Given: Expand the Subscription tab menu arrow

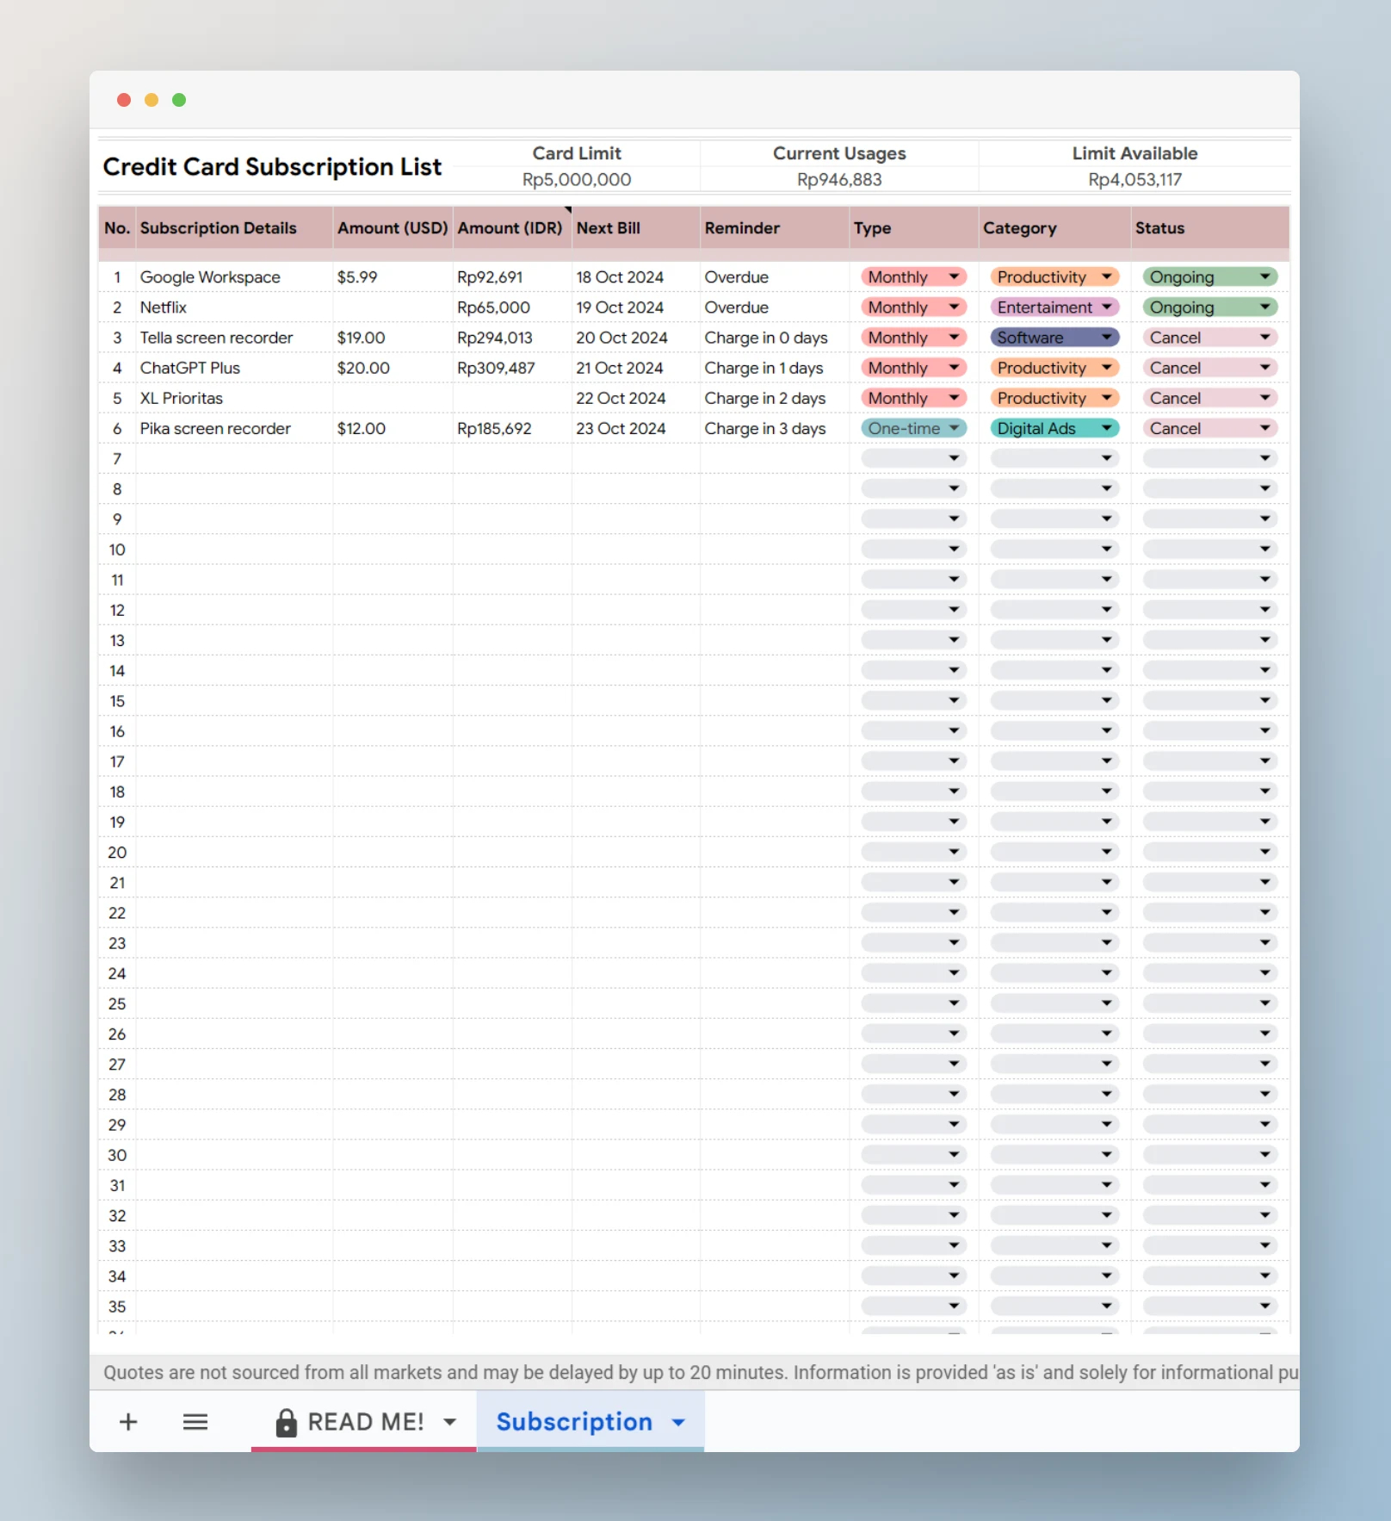Looking at the screenshot, I should pos(678,1422).
